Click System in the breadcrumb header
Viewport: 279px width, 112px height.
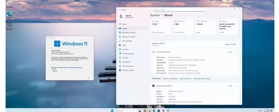pos(155,15)
